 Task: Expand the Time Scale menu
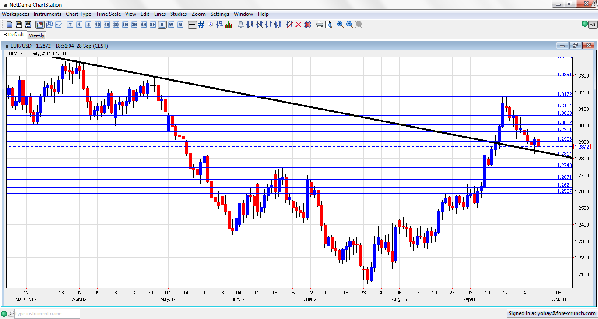(x=108, y=14)
